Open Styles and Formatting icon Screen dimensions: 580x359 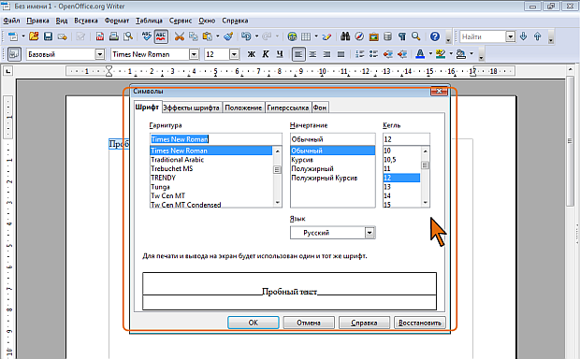(x=14, y=54)
